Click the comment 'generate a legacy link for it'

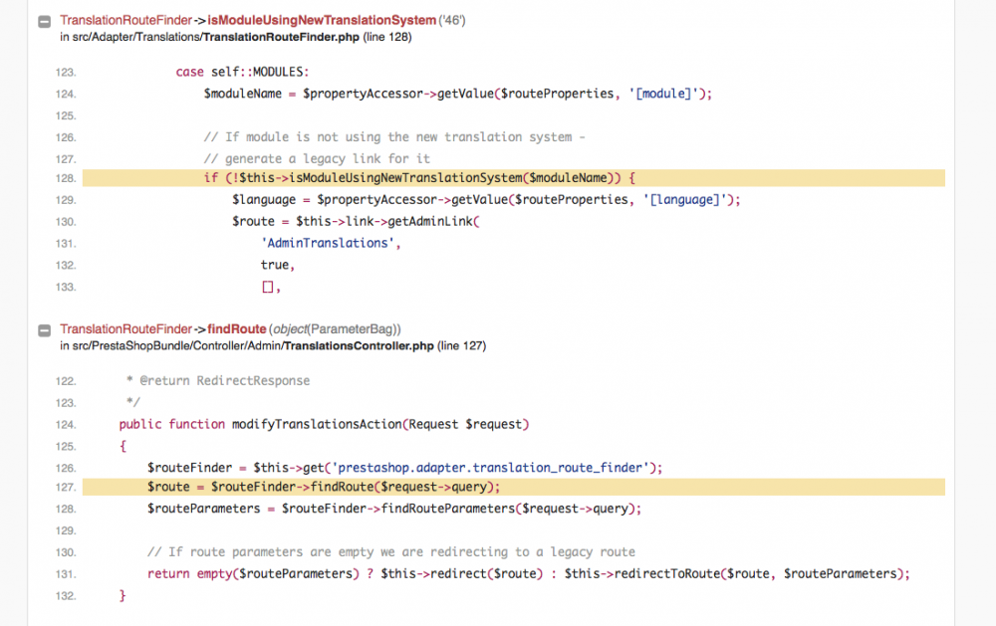317,158
